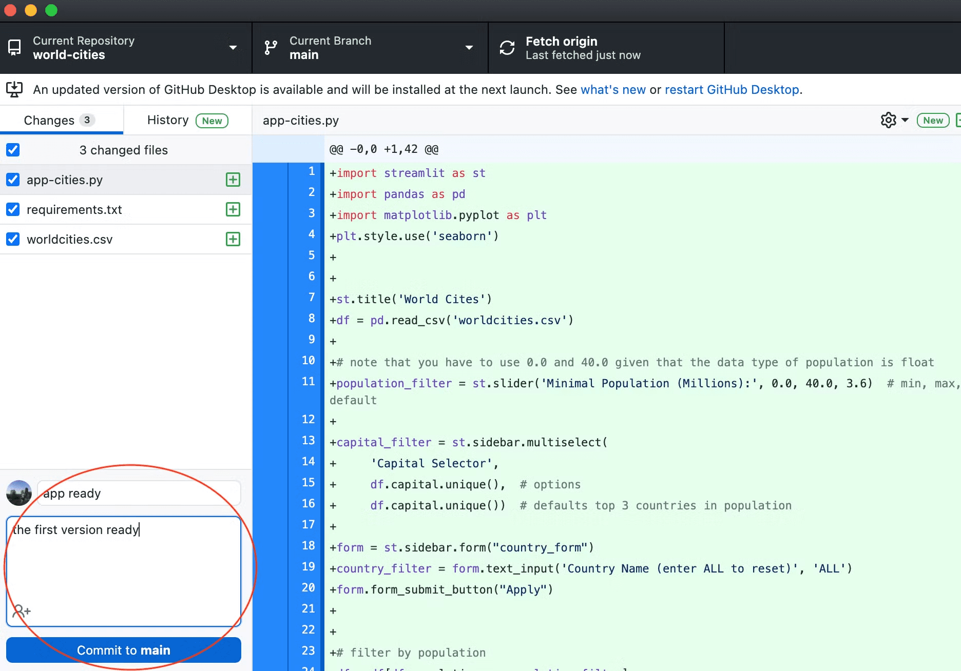961x671 pixels.
Task: Click the count badge on Changes tab
Action: click(x=87, y=120)
